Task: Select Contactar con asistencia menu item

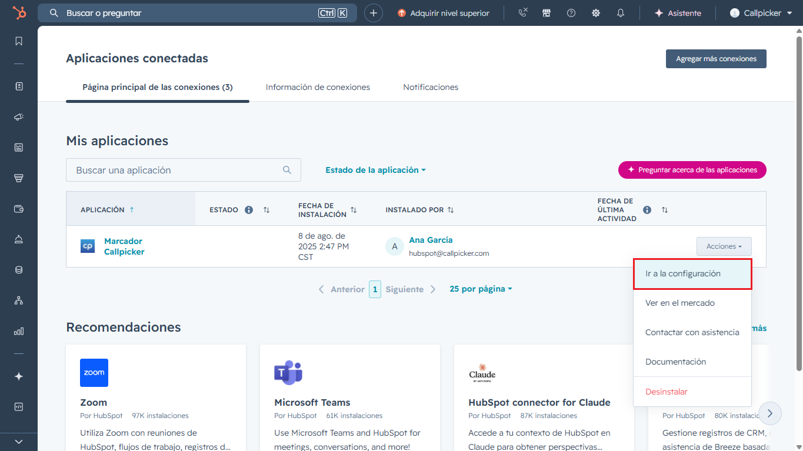Action: [x=692, y=332]
